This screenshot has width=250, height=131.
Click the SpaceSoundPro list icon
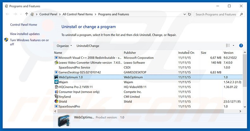coord(56,106)
